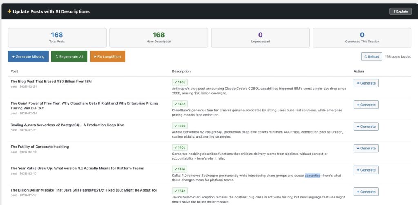Image resolution: width=418 pixels, height=205 pixels.
Task: Click the 154c character count badge
Action: tap(180, 191)
